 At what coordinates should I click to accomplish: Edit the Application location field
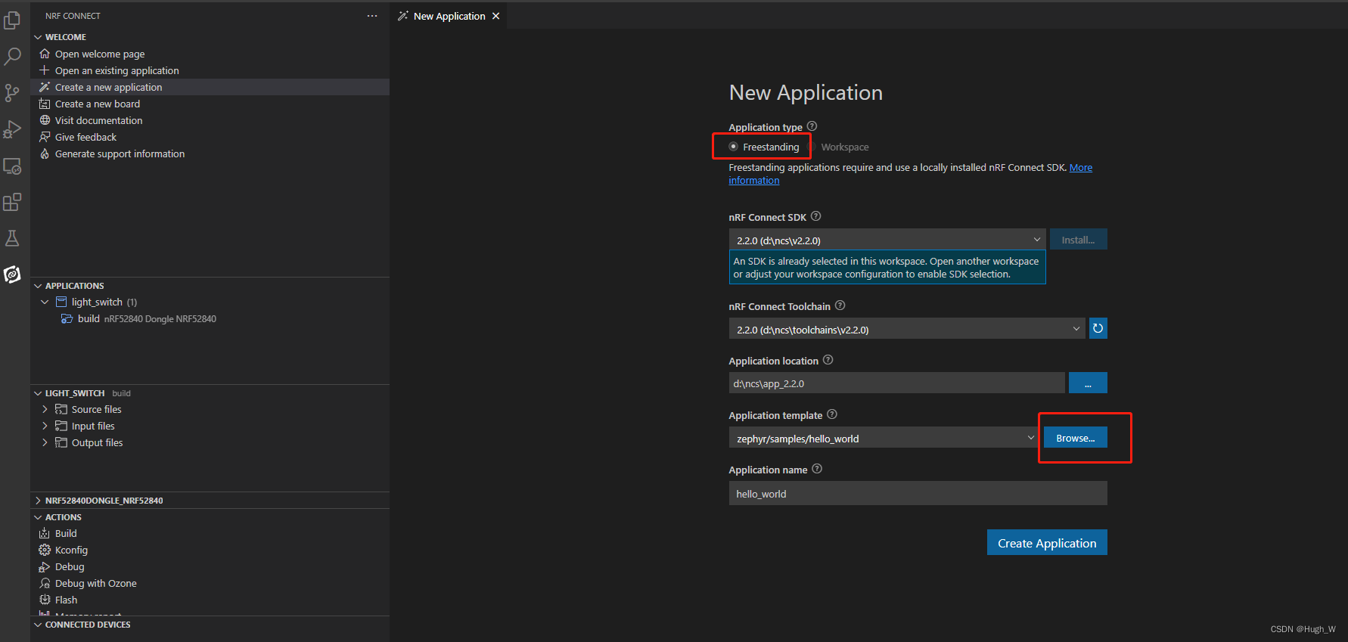(x=896, y=383)
